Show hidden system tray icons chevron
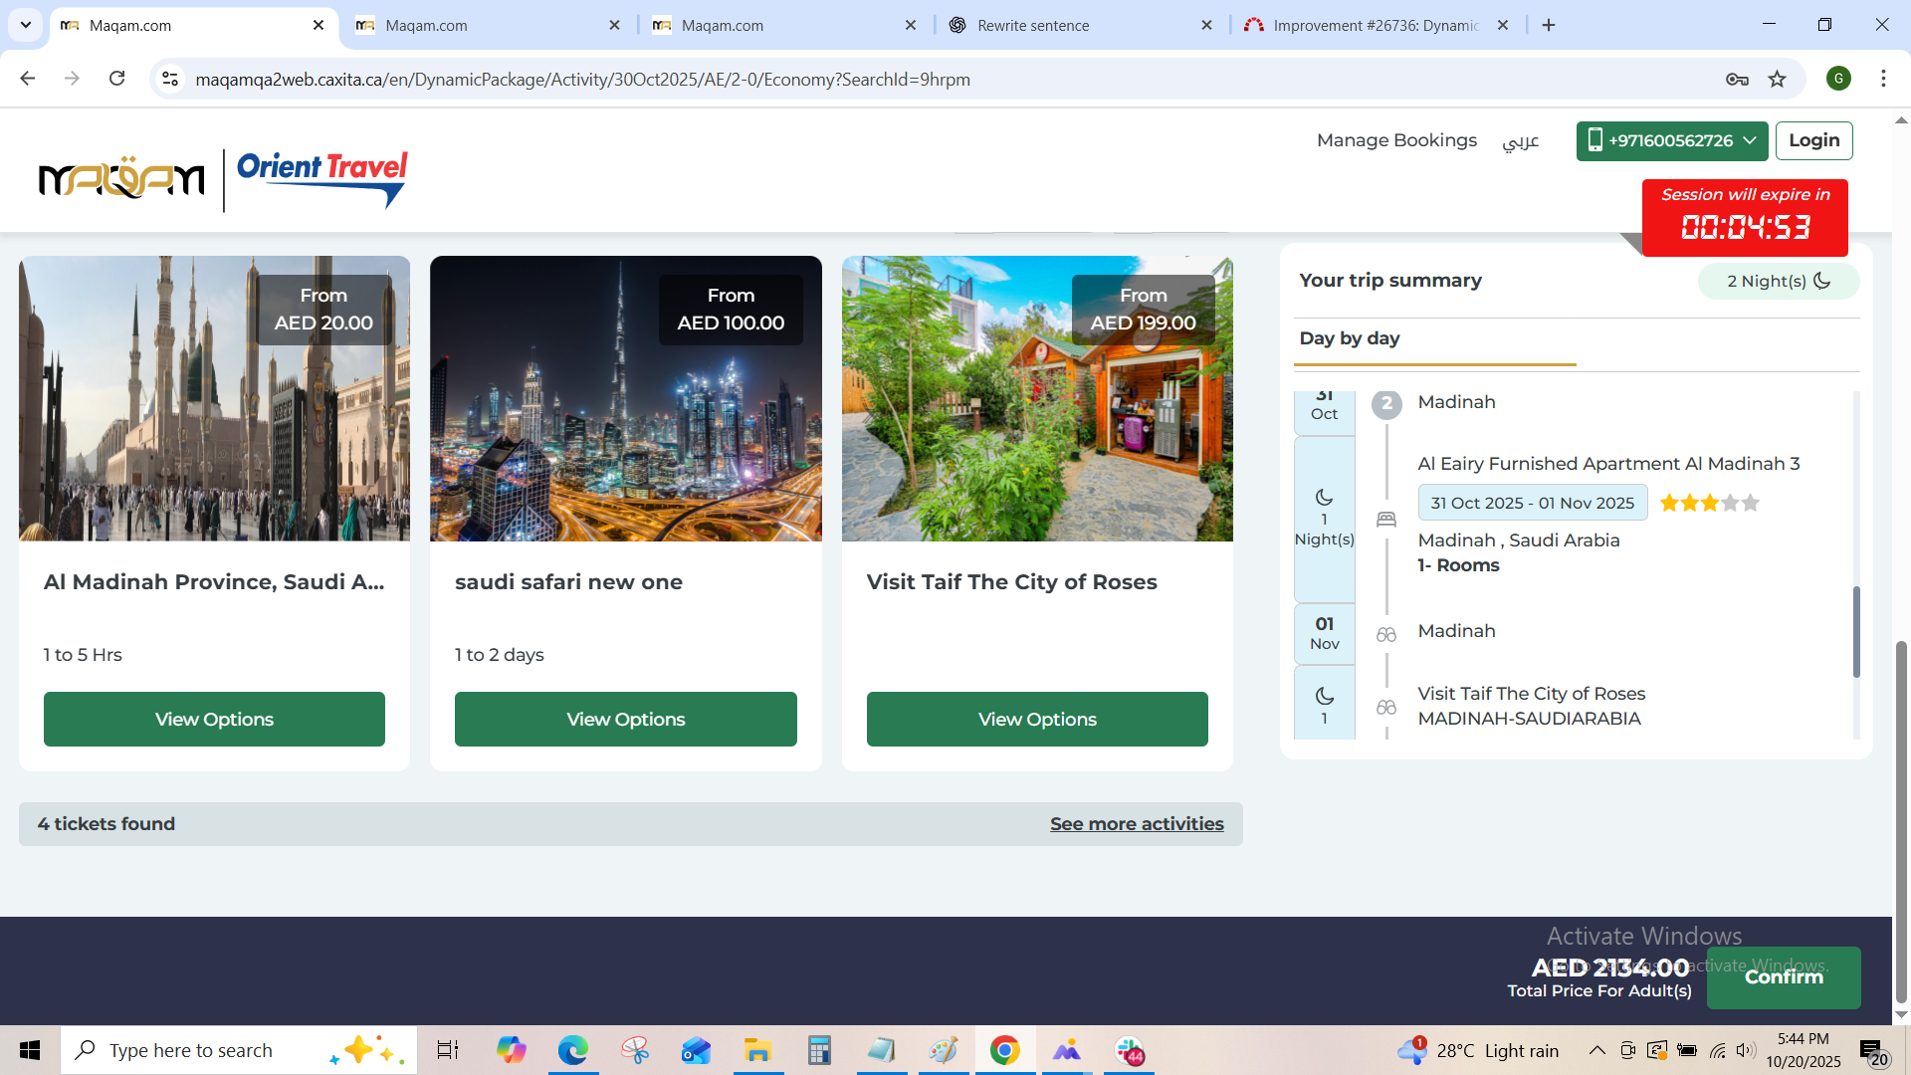1911x1075 pixels. pyautogui.click(x=1596, y=1050)
